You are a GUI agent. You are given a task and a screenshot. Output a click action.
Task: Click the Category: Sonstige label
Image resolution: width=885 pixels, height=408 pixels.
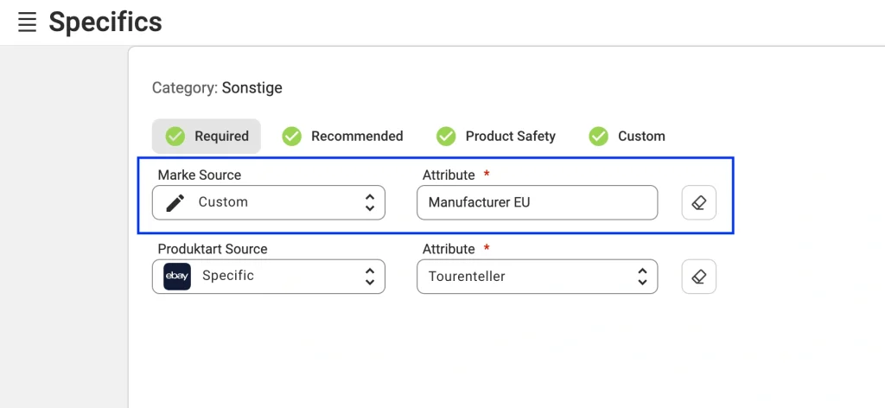(217, 88)
